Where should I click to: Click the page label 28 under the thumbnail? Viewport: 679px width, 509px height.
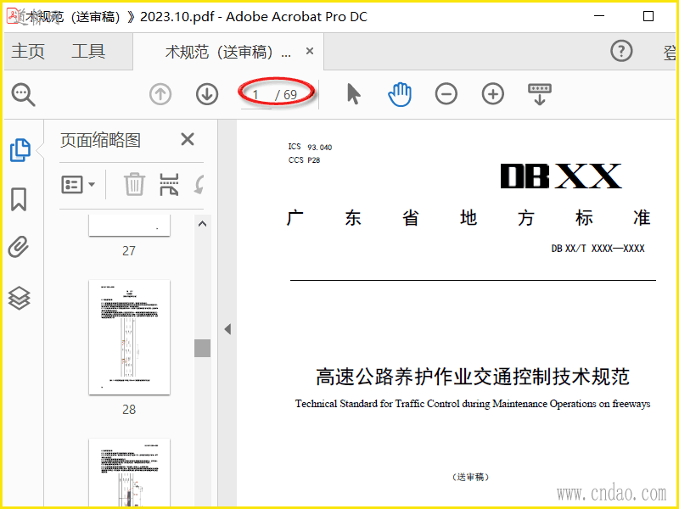pos(129,410)
